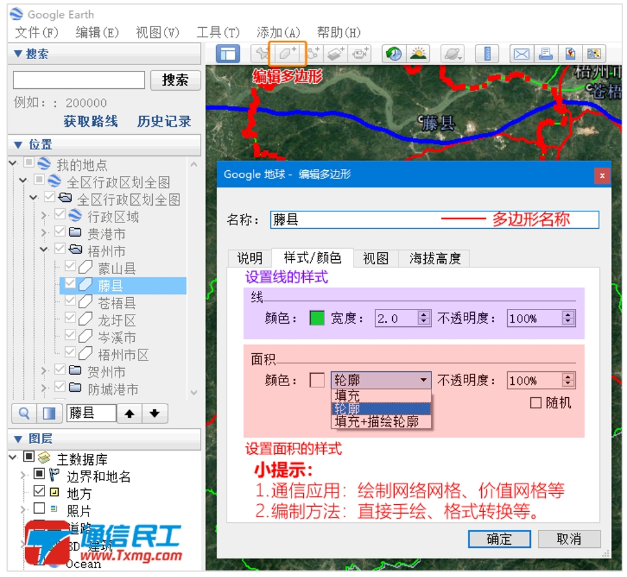Open the 文件(F) menu
The width and height of the screenshot is (627, 577).
coord(36,32)
